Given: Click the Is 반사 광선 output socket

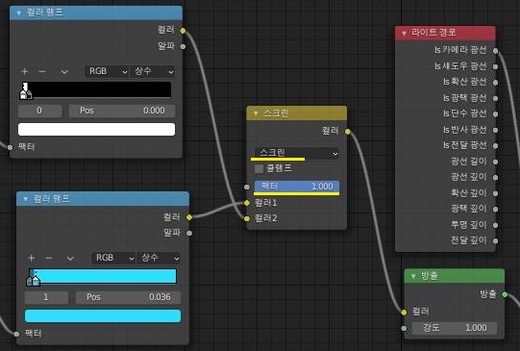Looking at the screenshot, I should (x=495, y=130).
